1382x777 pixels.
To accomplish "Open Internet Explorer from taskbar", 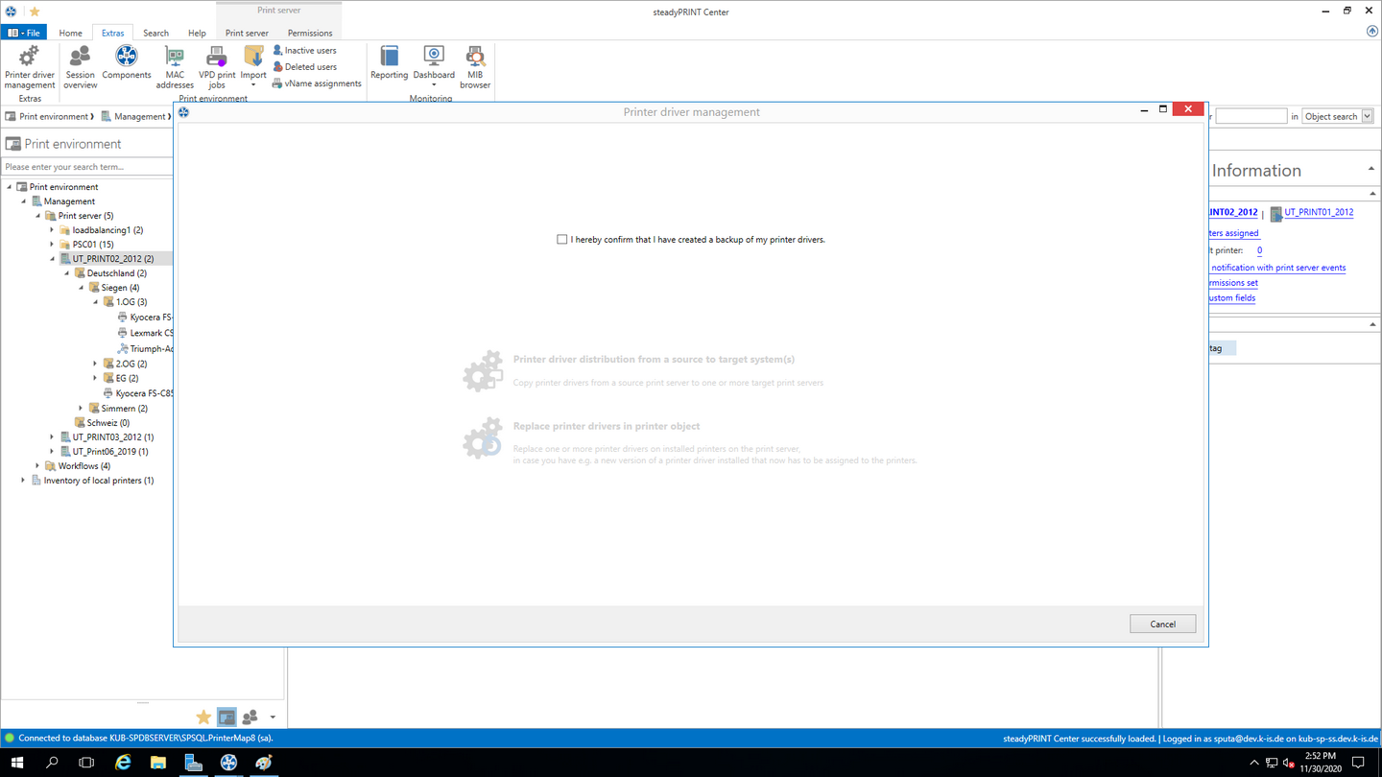I will click(123, 763).
